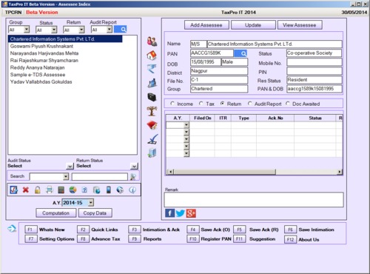This screenshot has width=370, height=274.
Task: Click the blue rupee symbol icon
Action: pyautogui.click(x=152, y=69)
